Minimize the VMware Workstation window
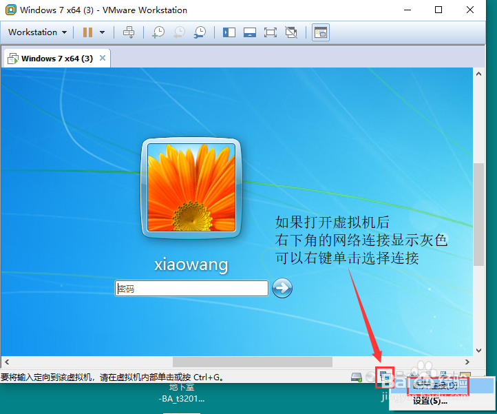497x414 pixels. point(408,10)
